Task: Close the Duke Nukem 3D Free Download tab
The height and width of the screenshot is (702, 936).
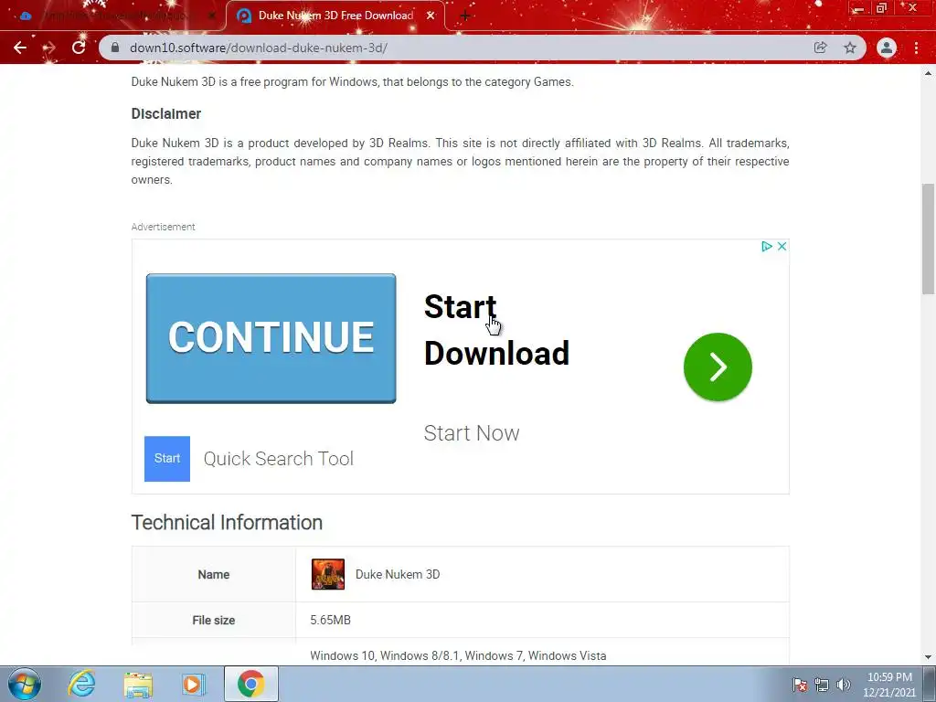Action: click(431, 16)
